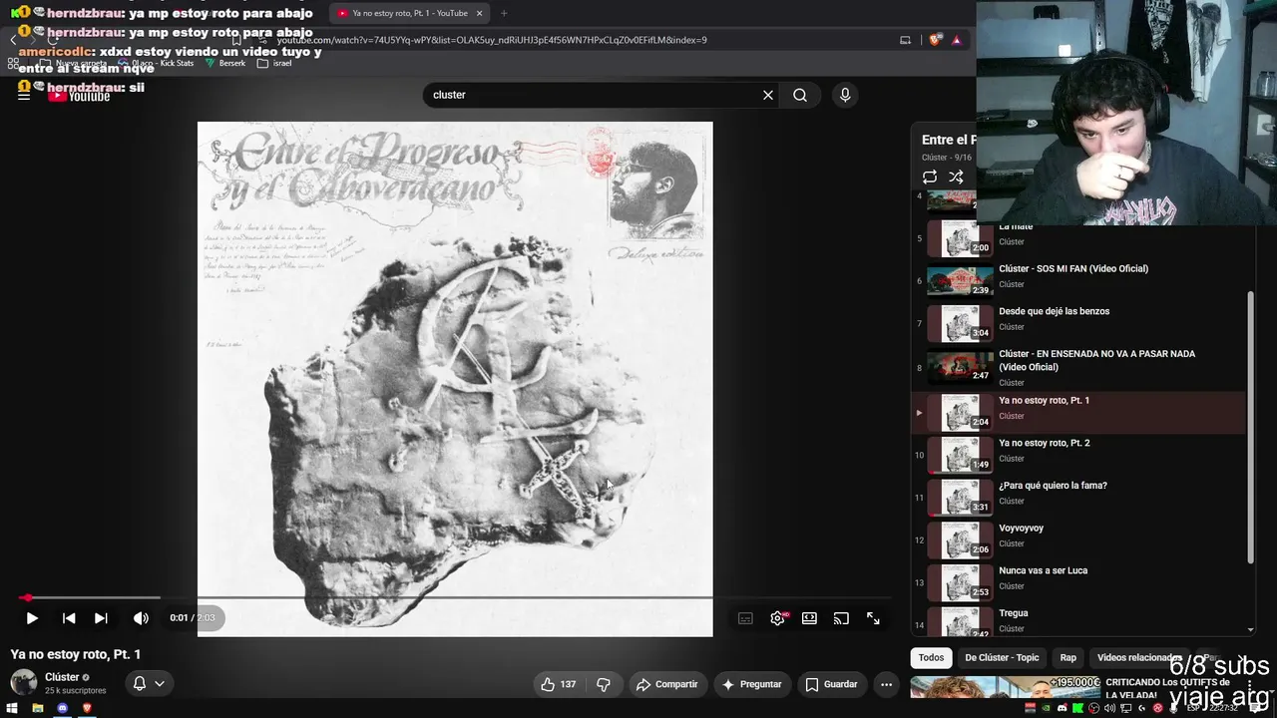Image resolution: width=1277 pixels, height=718 pixels.
Task: Play '¿Para qué quiero la fama?'
Action: coord(1053,486)
